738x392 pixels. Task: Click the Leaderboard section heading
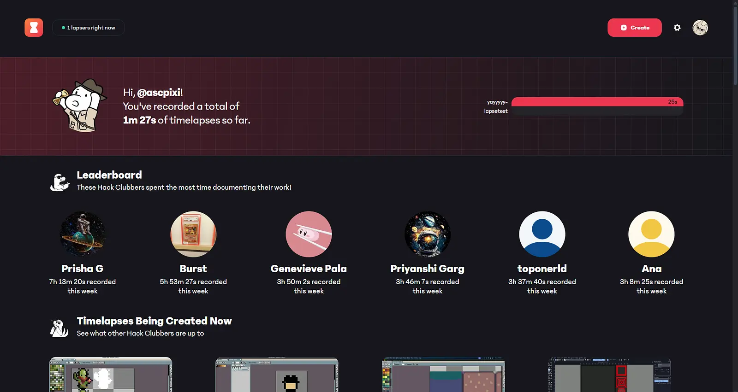pyautogui.click(x=109, y=175)
